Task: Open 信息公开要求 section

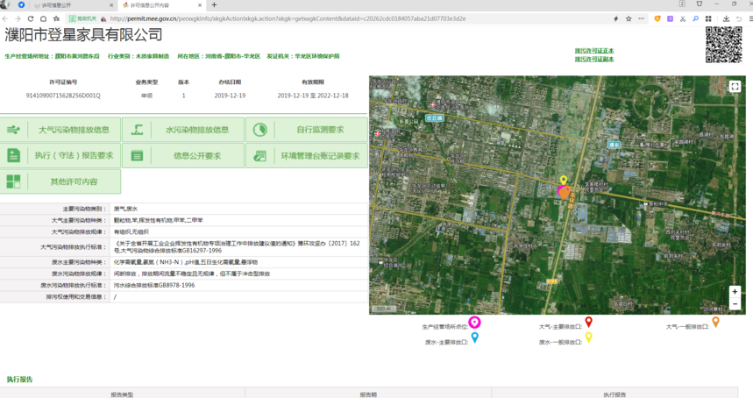Action: click(x=183, y=155)
